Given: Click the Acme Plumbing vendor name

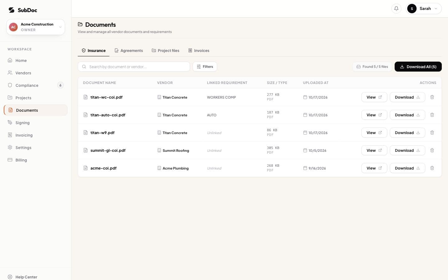Looking at the screenshot, I should point(175,168).
